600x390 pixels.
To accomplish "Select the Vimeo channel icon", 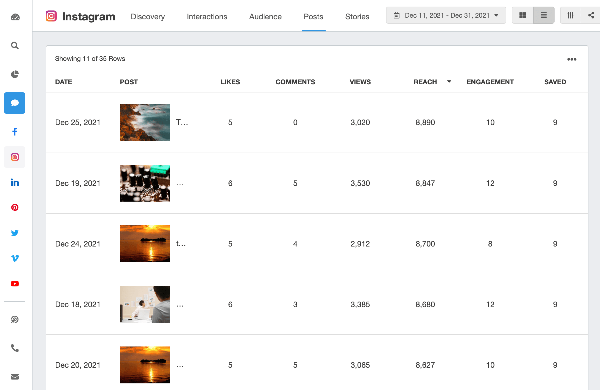I will coord(15,258).
